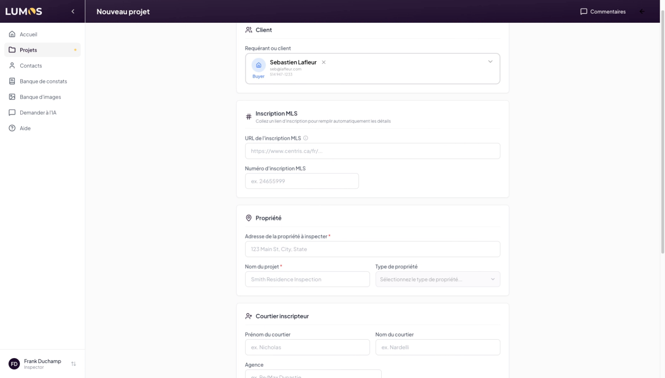665x378 pixels.
Task: Go to Accueil in the sidebar
Action: coord(28,34)
